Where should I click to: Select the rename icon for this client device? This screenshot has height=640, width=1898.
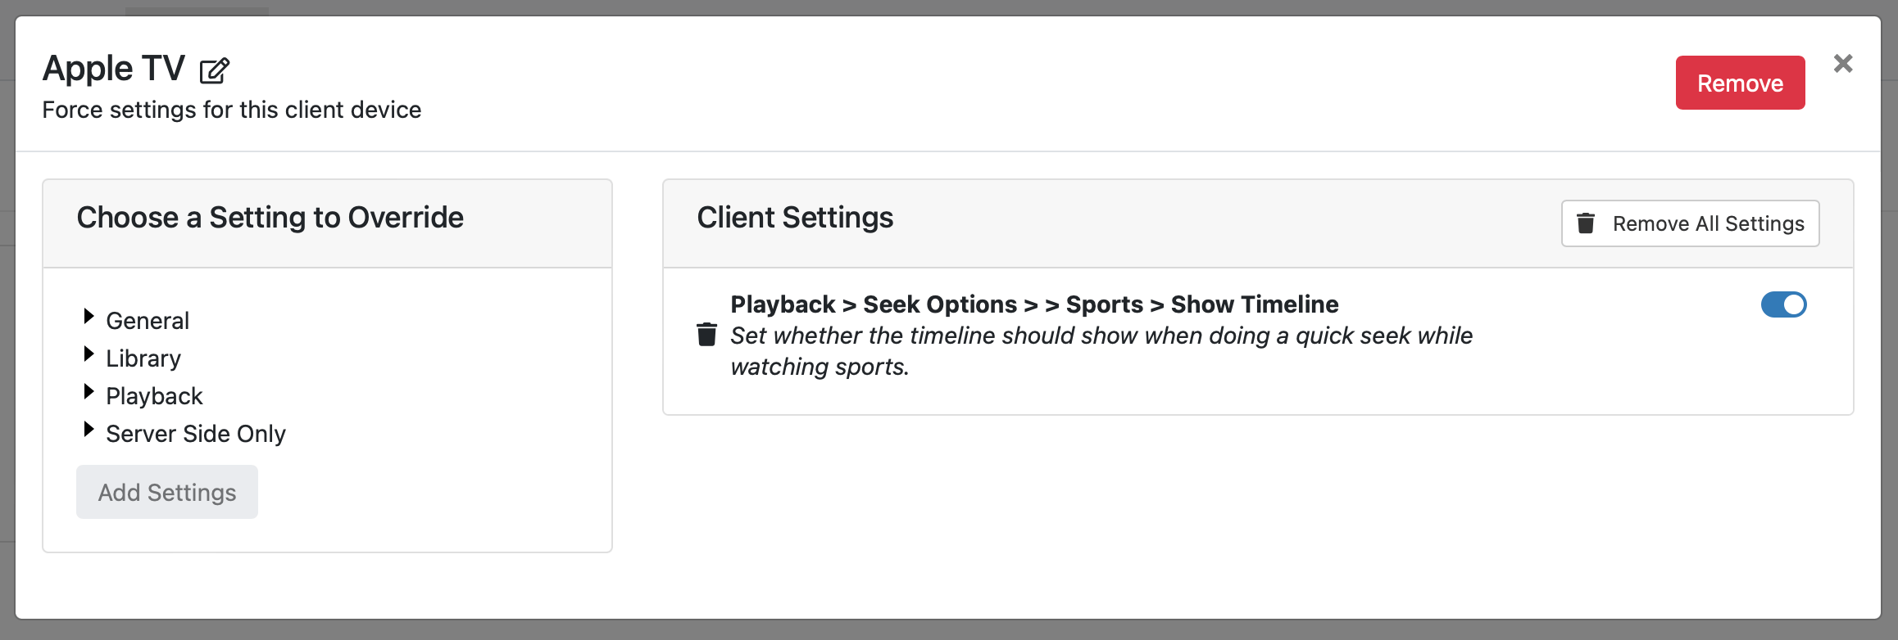pyautogui.click(x=215, y=70)
